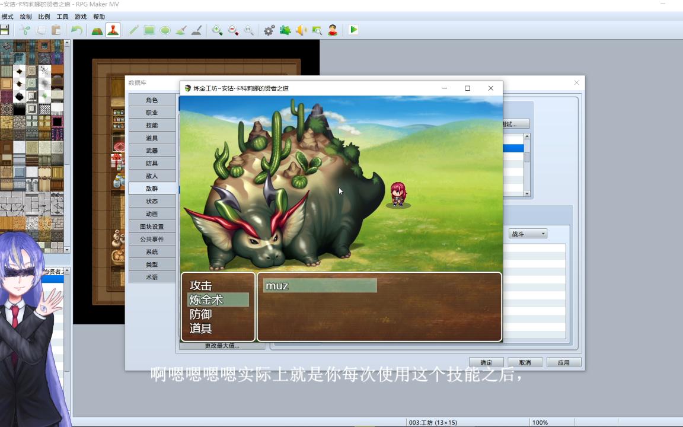Open the 战斗 condition dropdown
Image resolution: width=683 pixels, height=427 pixels.
tap(527, 233)
